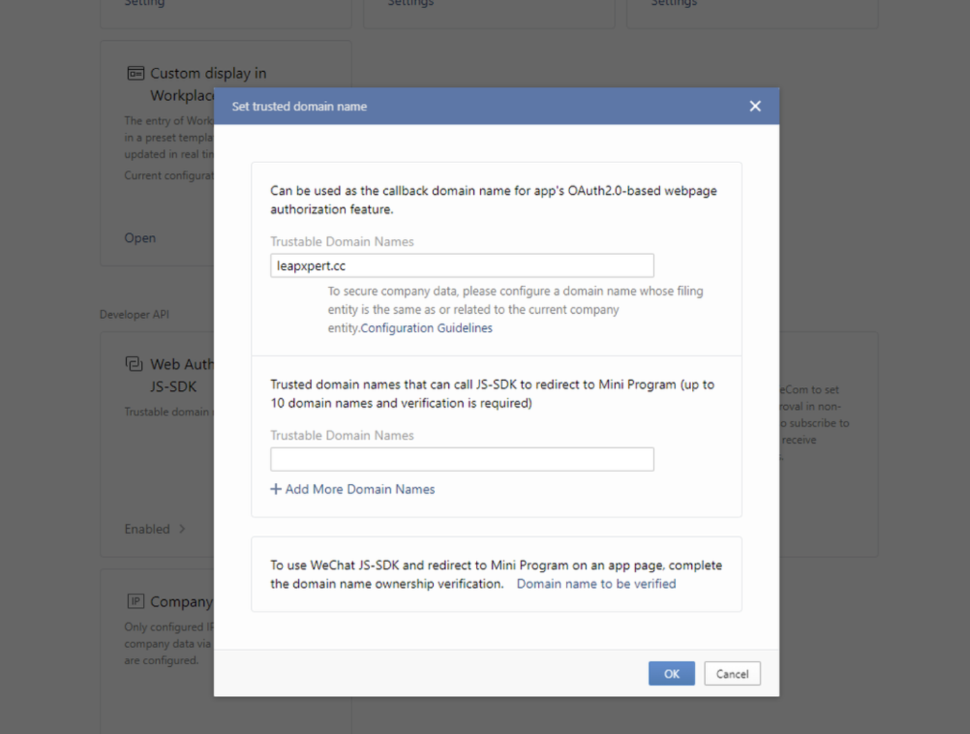This screenshot has width=970, height=734.
Task: Click Enabled in the Web Auth card
Action: (147, 529)
